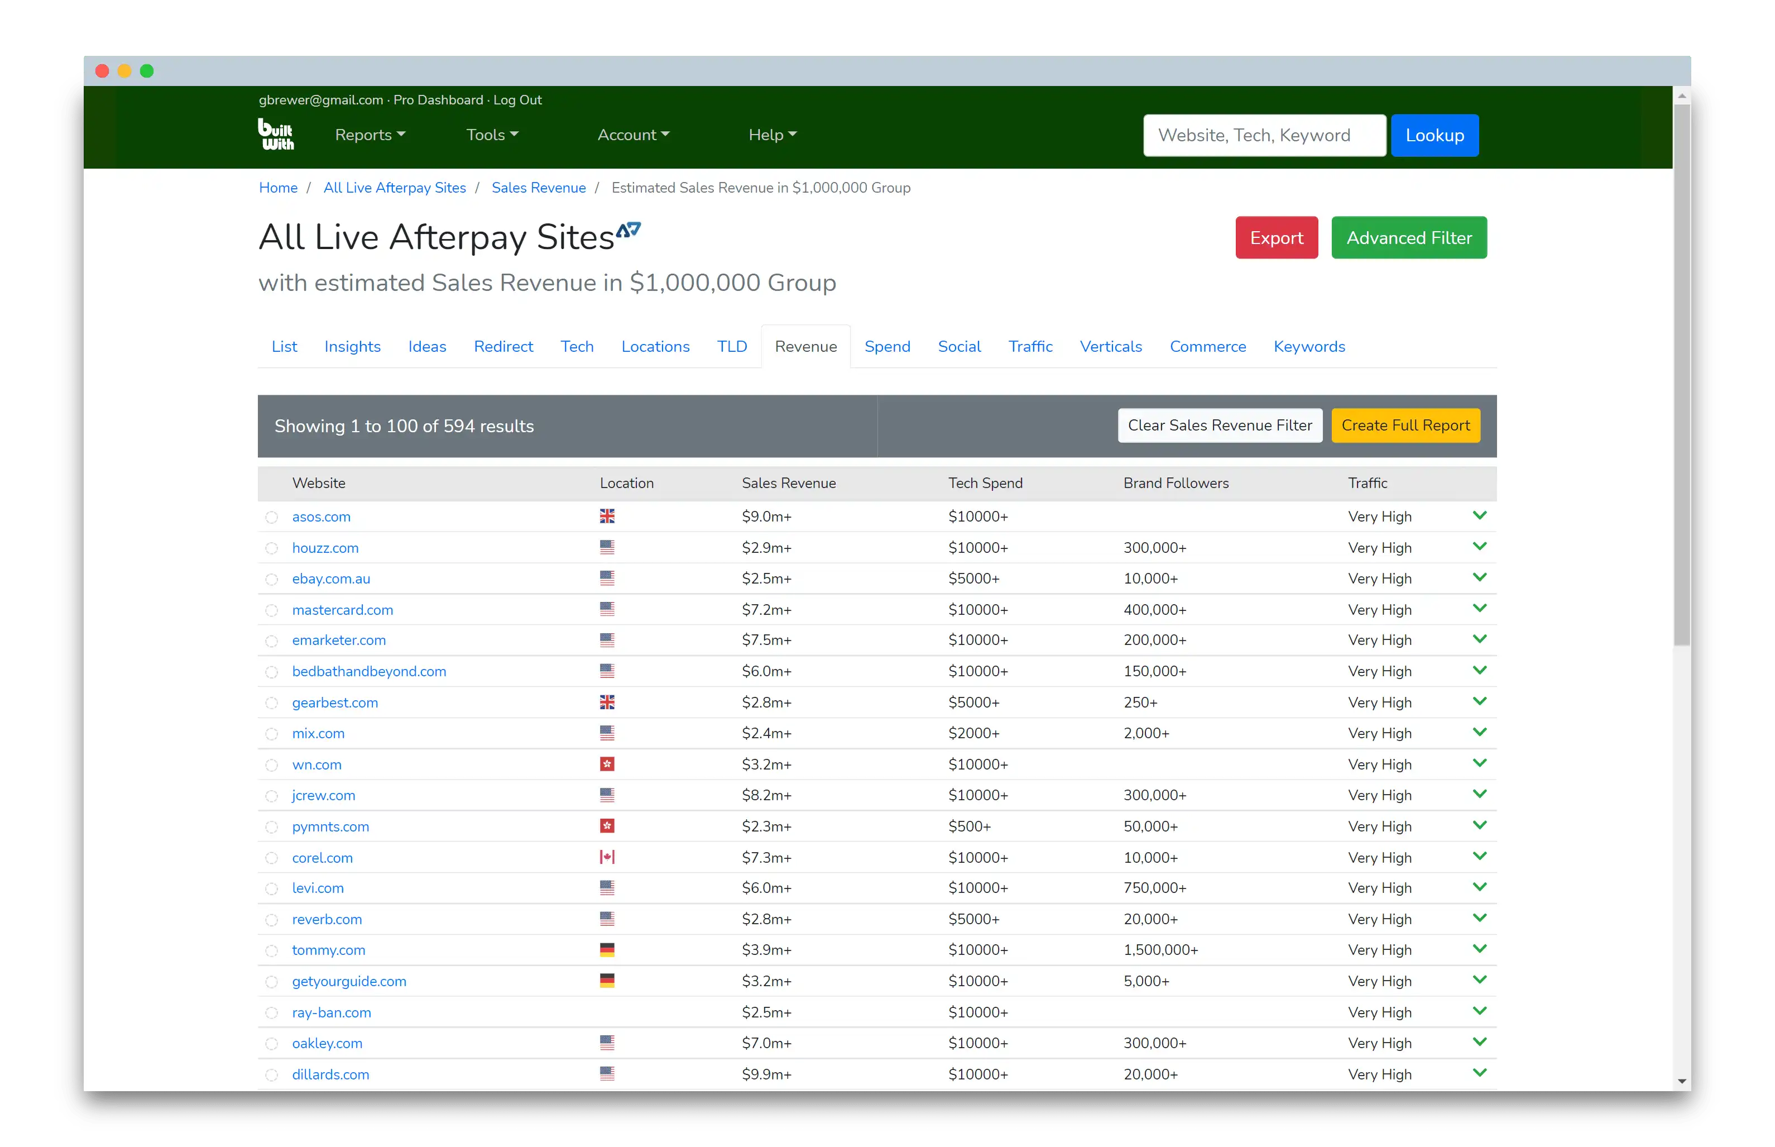Select the wn.com row radio button
Viewport: 1775px width, 1147px height.
point(272,766)
